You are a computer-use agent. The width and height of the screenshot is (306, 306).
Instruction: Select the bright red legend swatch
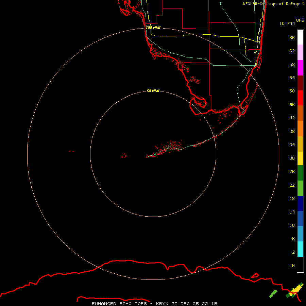coord(300,98)
